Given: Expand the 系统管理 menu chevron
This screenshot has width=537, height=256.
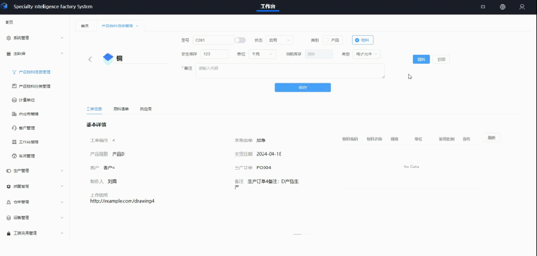Looking at the screenshot, I should click(62, 38).
